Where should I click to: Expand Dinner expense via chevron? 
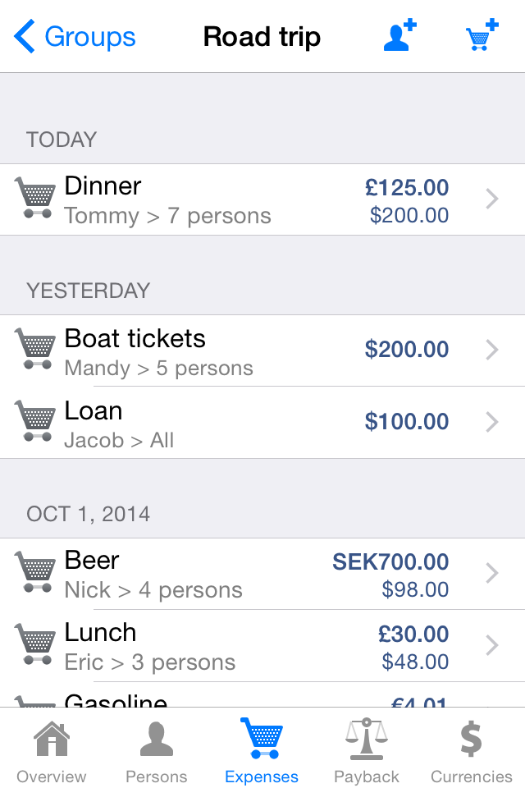492,199
